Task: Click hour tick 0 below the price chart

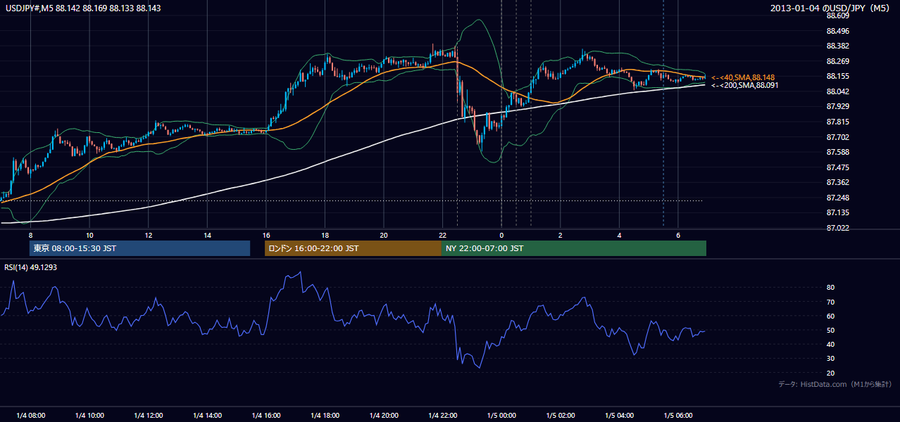Action: pos(501,234)
